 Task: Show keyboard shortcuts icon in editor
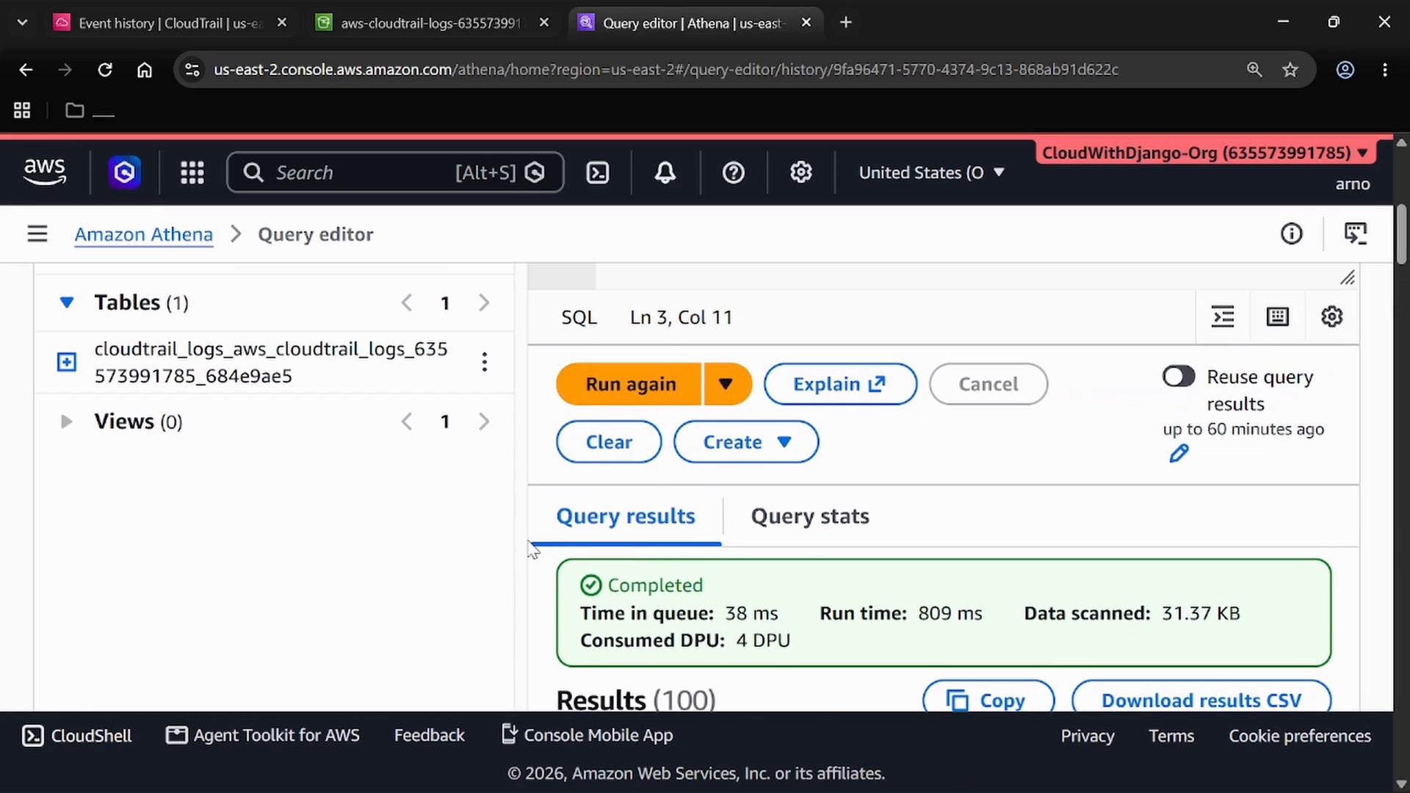(x=1278, y=317)
